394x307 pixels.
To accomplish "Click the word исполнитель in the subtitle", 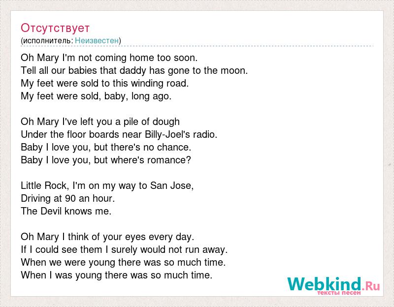I will (x=47, y=40).
